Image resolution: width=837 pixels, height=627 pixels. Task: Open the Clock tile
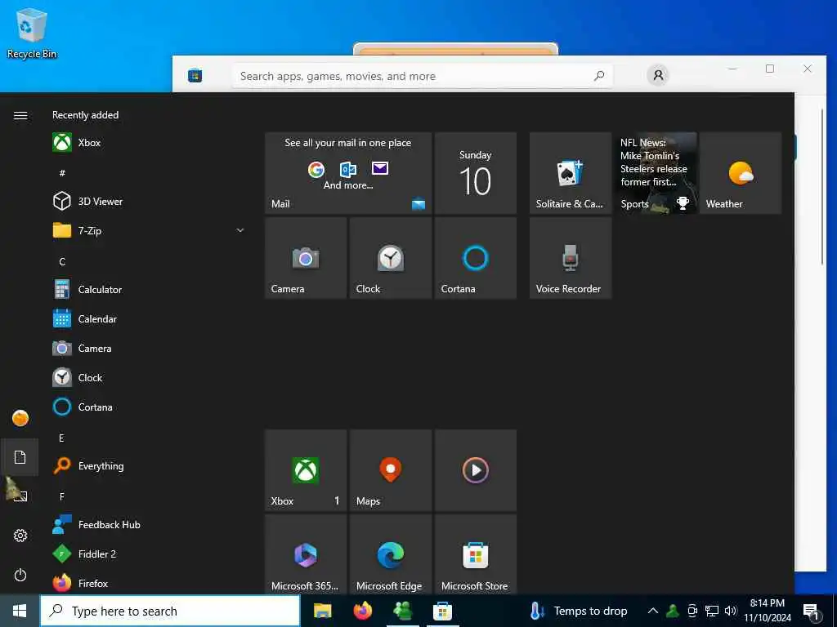(x=391, y=258)
